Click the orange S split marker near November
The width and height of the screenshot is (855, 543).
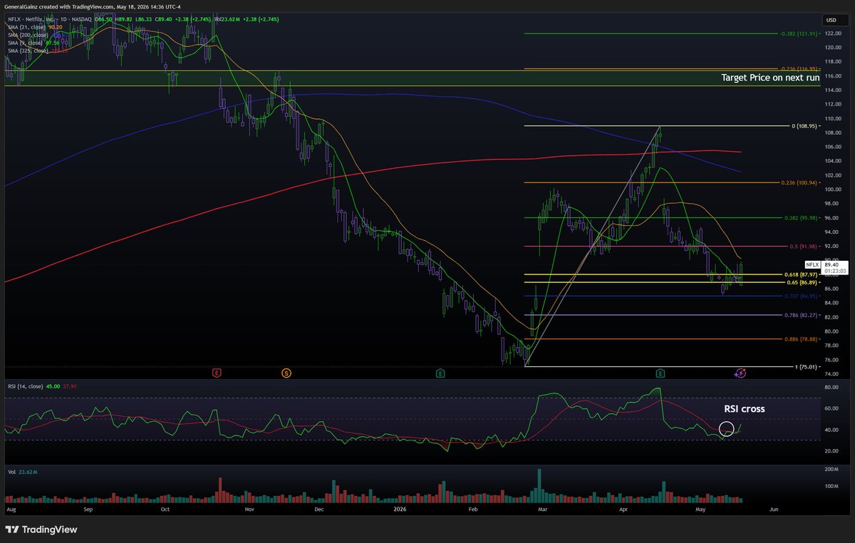[x=286, y=373]
